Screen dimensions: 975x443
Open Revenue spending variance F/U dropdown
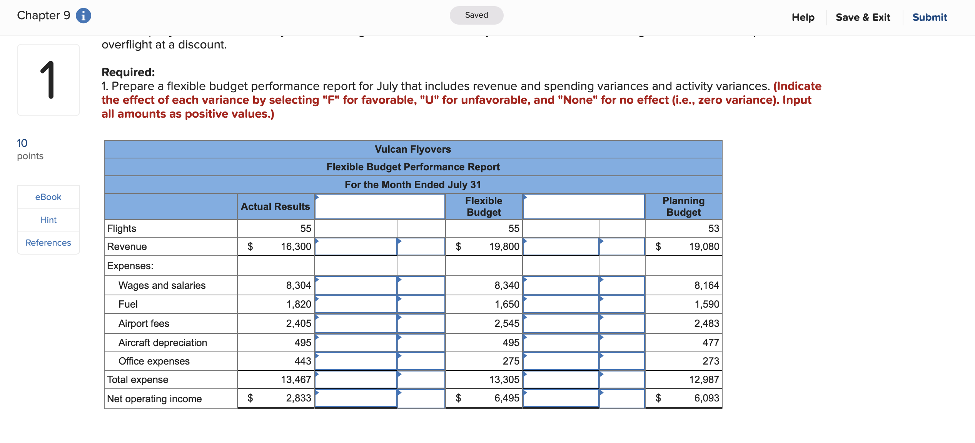(x=421, y=246)
